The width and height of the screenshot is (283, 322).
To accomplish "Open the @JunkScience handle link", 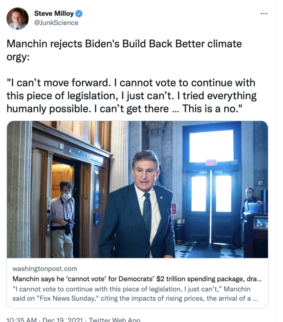I will [56, 23].
